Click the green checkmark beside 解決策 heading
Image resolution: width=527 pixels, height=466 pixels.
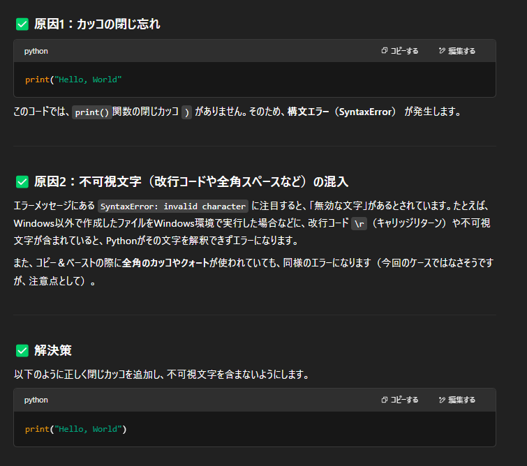tap(22, 350)
